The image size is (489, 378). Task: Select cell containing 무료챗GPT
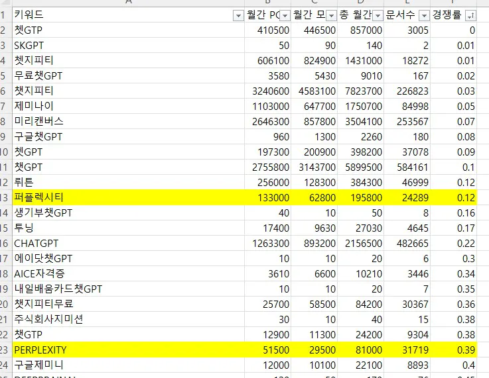(128, 76)
